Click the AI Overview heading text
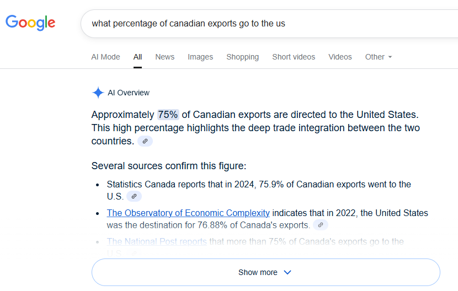The height and width of the screenshot is (291, 458). 129,93
